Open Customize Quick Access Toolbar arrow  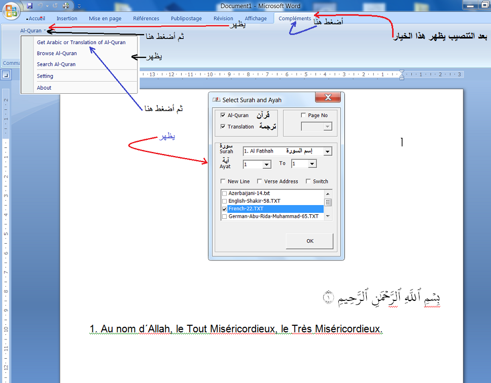(x=79, y=6)
